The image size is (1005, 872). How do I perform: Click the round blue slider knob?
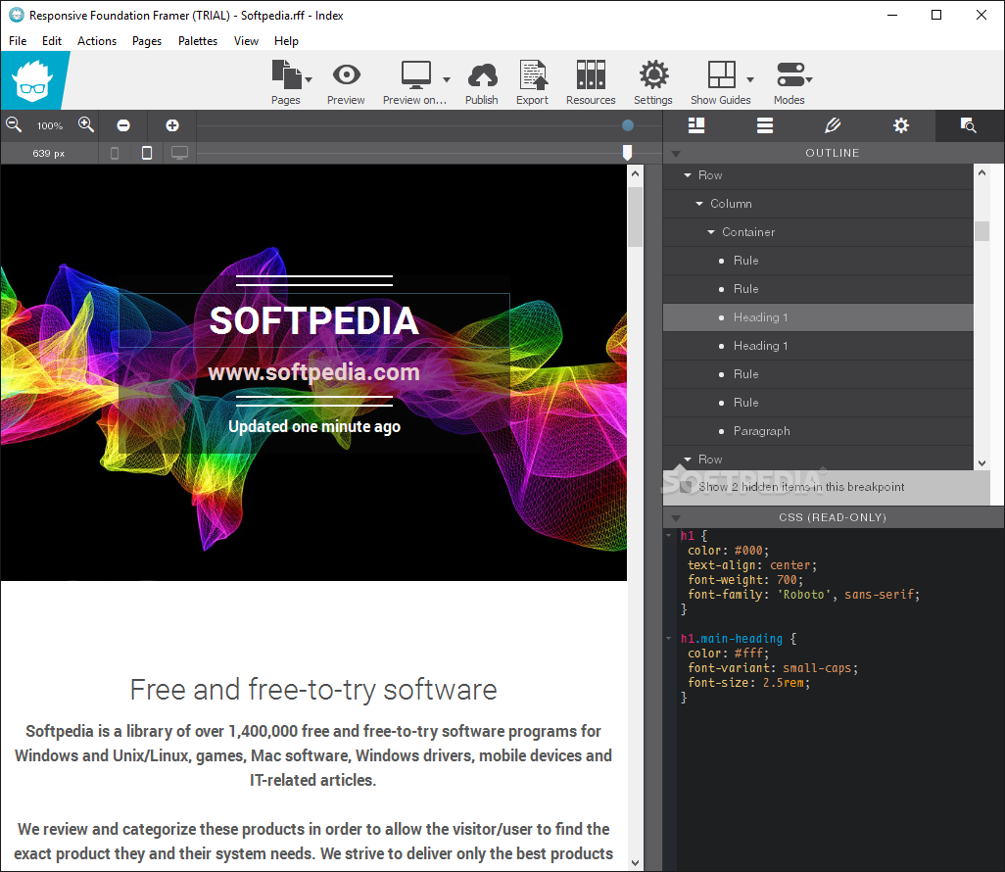628,125
